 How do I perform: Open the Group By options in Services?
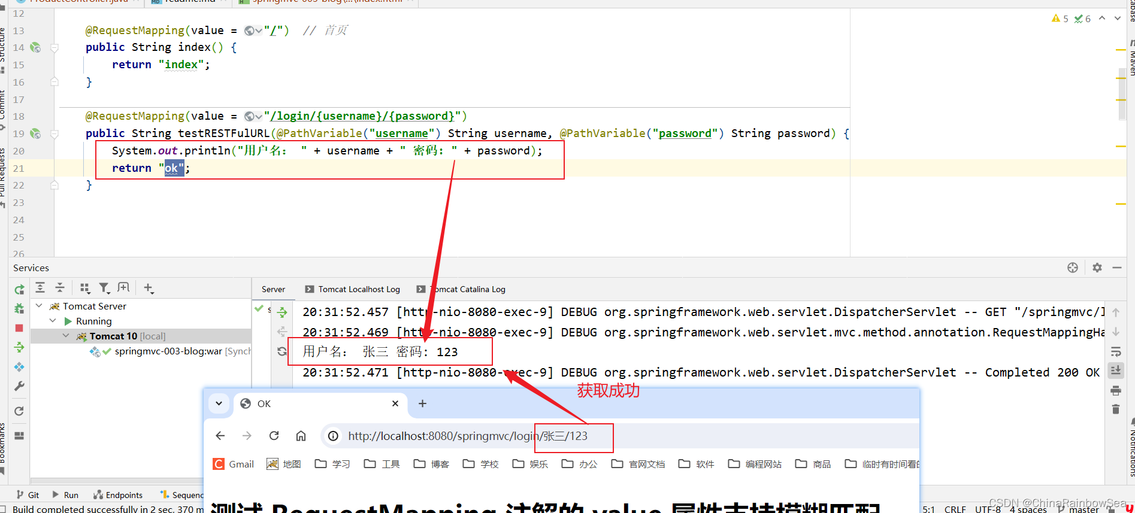[x=85, y=289]
